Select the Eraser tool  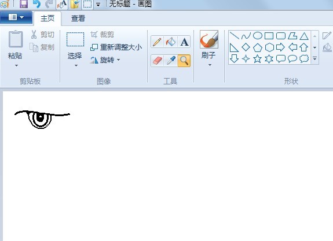click(157, 61)
